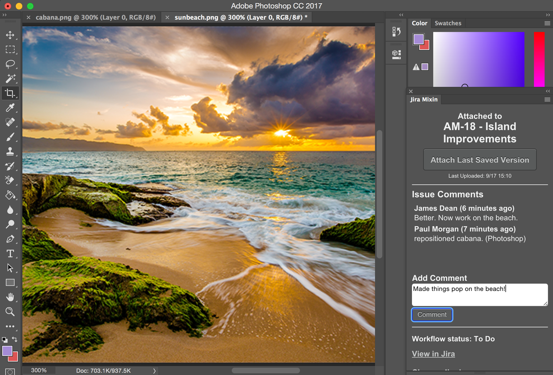
Task: Select the Zoom magnifier tool
Action: pyautogui.click(x=10, y=312)
